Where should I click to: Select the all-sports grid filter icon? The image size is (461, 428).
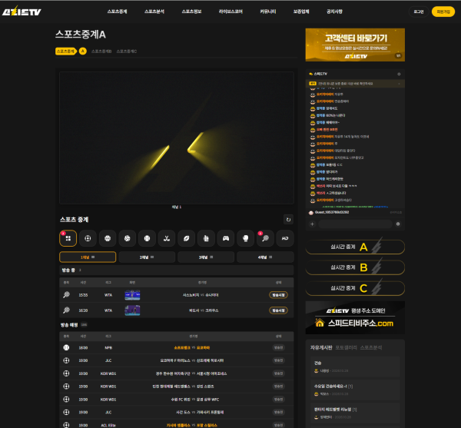pos(68,238)
